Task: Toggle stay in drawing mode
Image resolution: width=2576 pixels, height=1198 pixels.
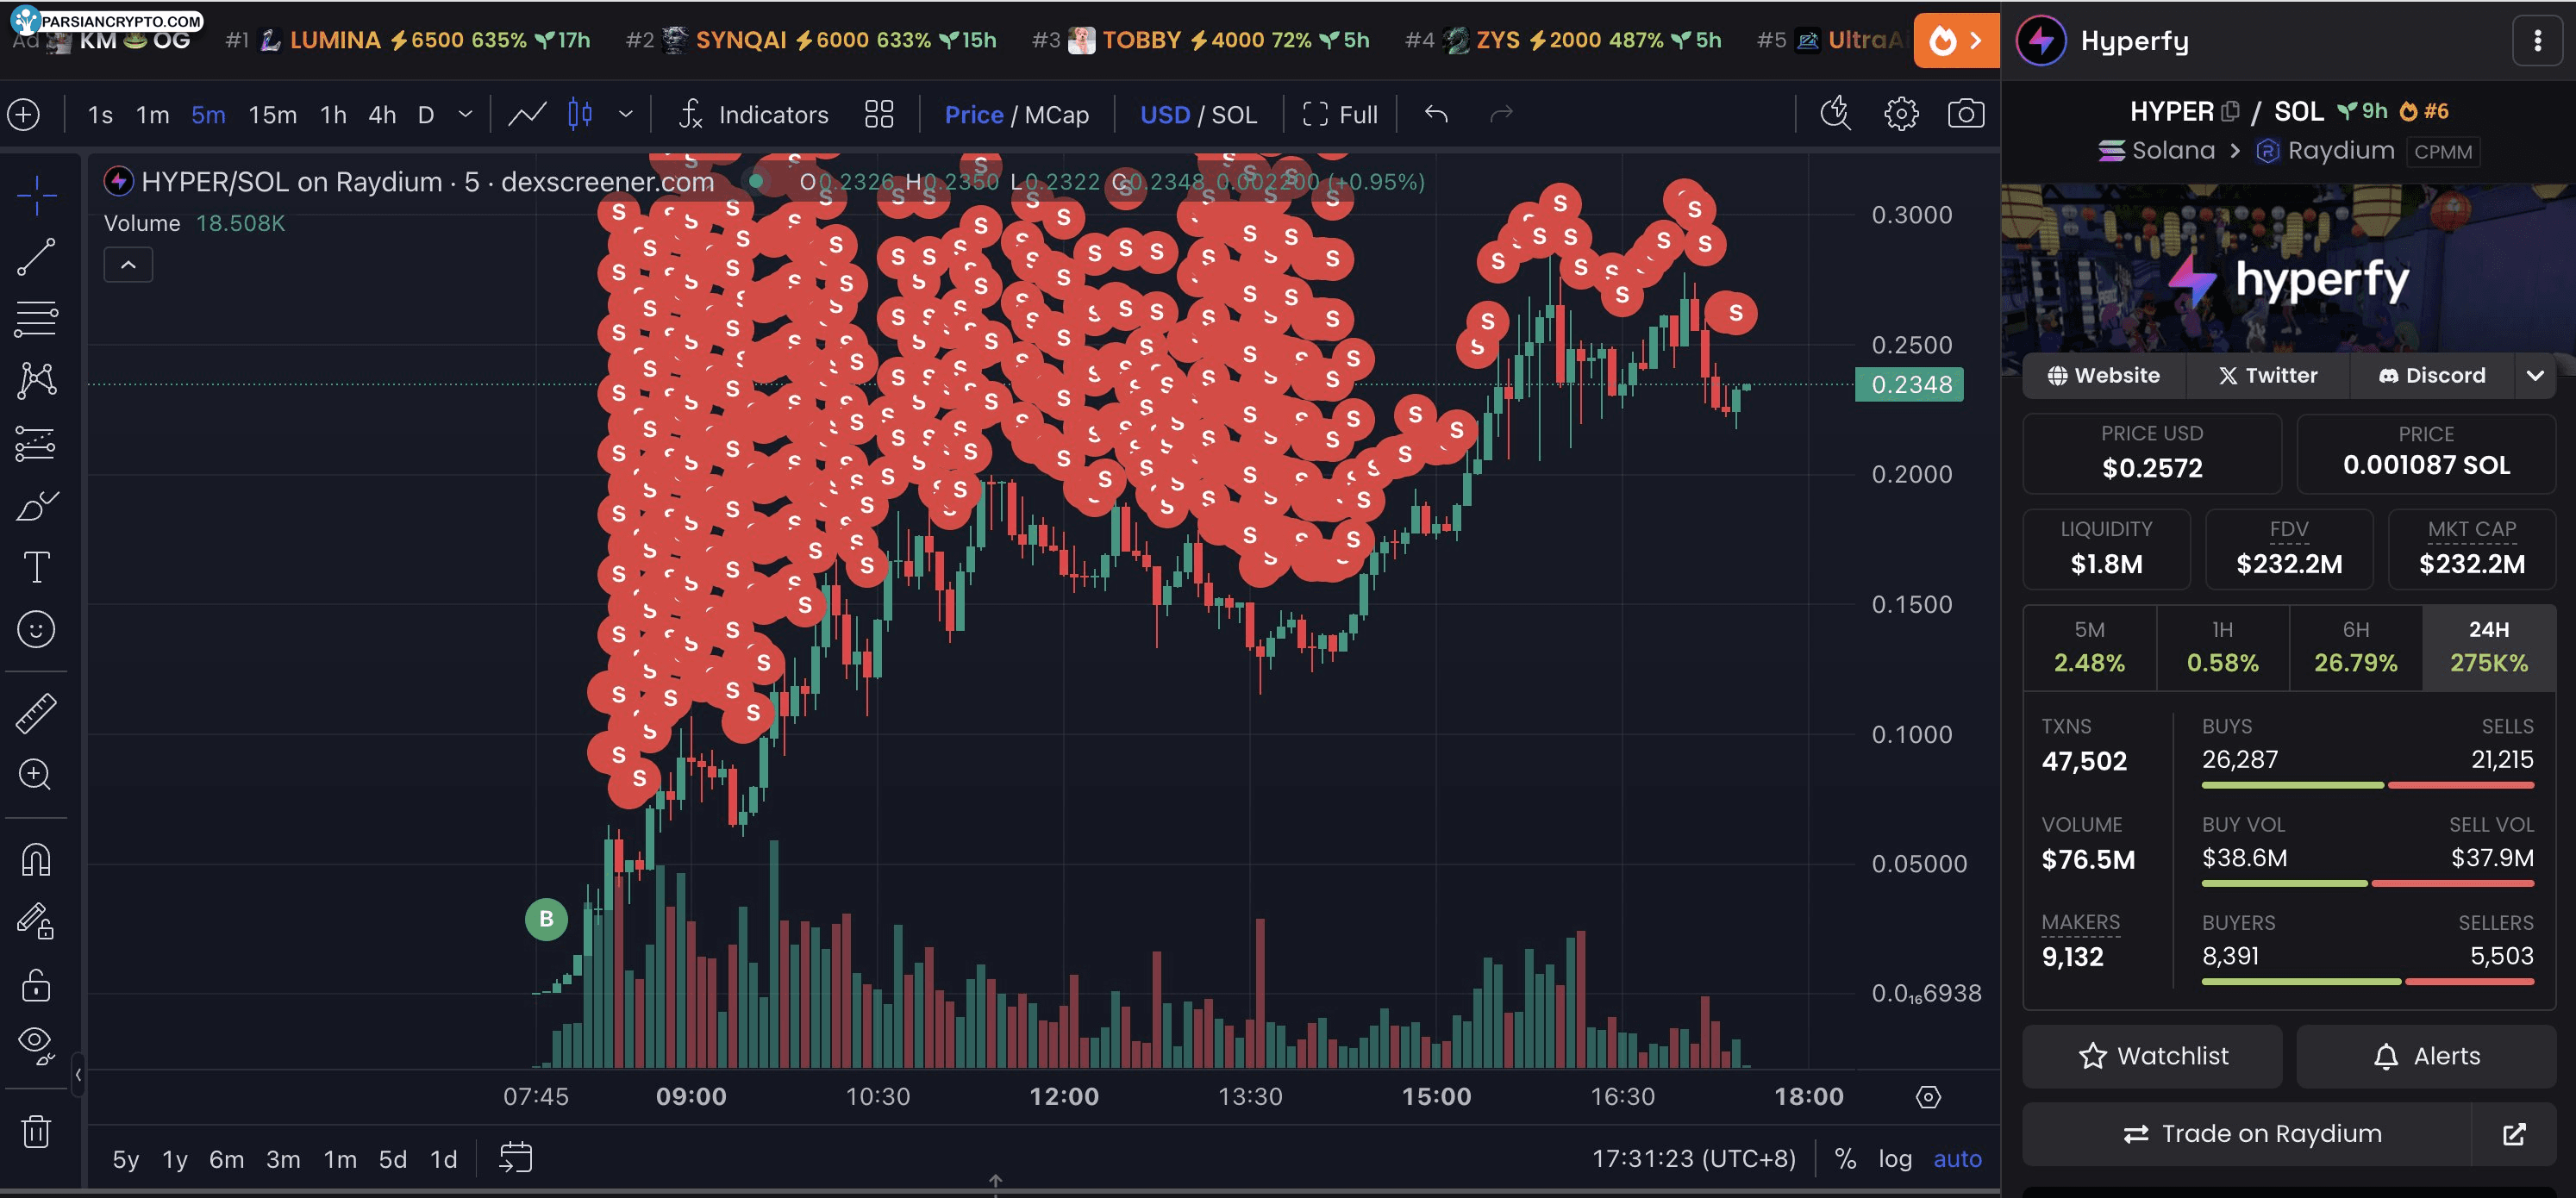Action: 36,921
